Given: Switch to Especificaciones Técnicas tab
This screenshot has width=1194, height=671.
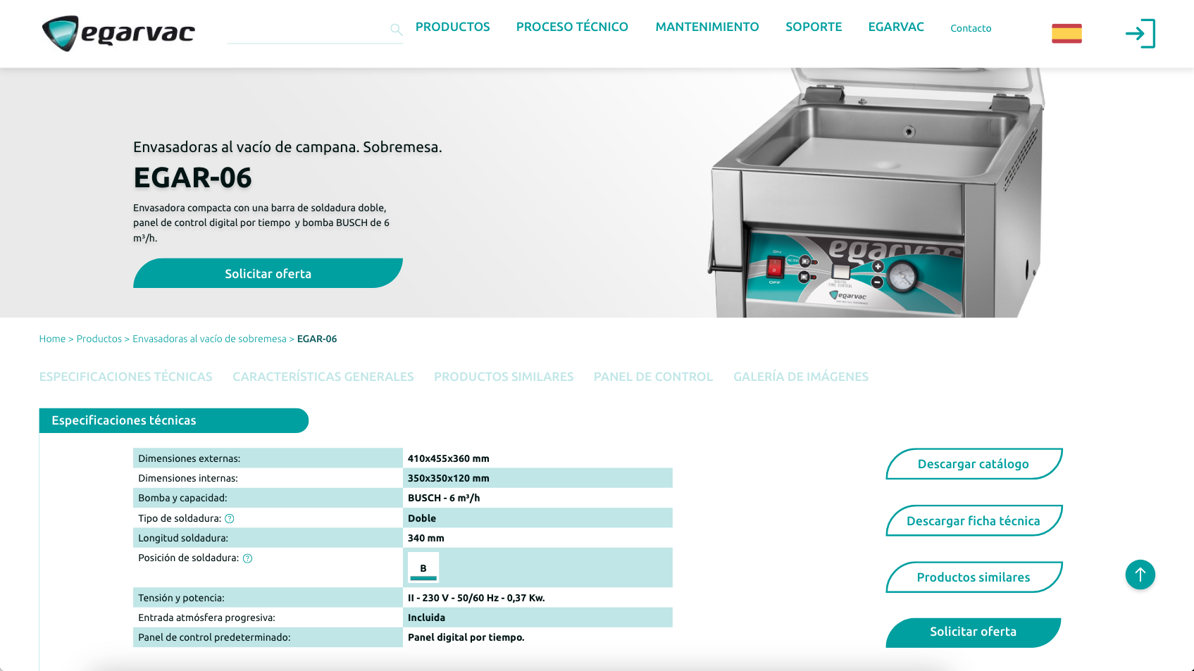Looking at the screenshot, I should pyautogui.click(x=125, y=377).
